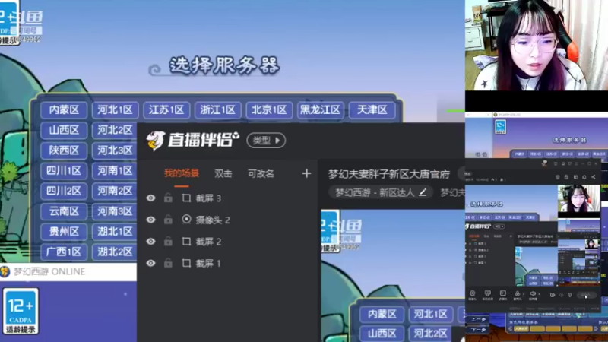Toggle the preview eye icon in the companion toolbar
Image resolution: width=608 pixels, height=342 pixels.
pyautogui.click(x=553, y=295)
